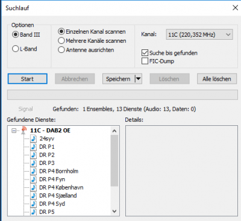The image size is (241, 221).
Task: Click the audio icon beside DR P4 København
Action: [x=34, y=187]
